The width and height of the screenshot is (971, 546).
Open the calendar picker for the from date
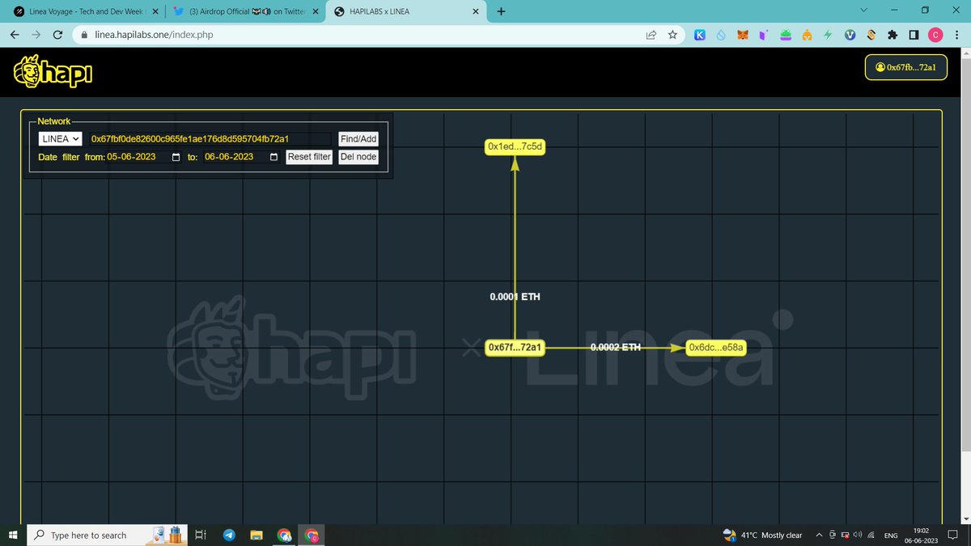pyautogui.click(x=176, y=157)
